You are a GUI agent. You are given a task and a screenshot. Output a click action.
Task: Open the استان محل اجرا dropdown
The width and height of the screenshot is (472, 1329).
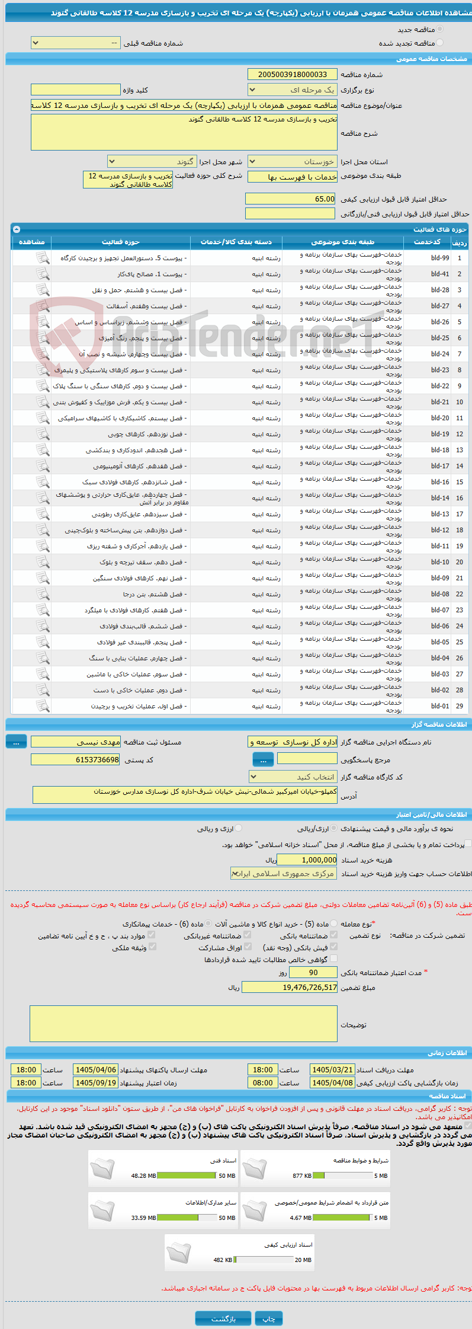coord(293,161)
